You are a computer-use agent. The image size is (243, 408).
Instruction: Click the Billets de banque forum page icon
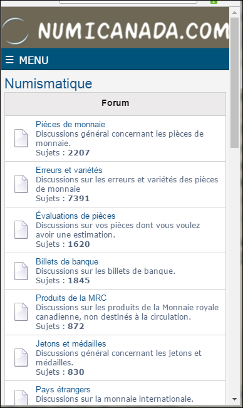coord(21,271)
